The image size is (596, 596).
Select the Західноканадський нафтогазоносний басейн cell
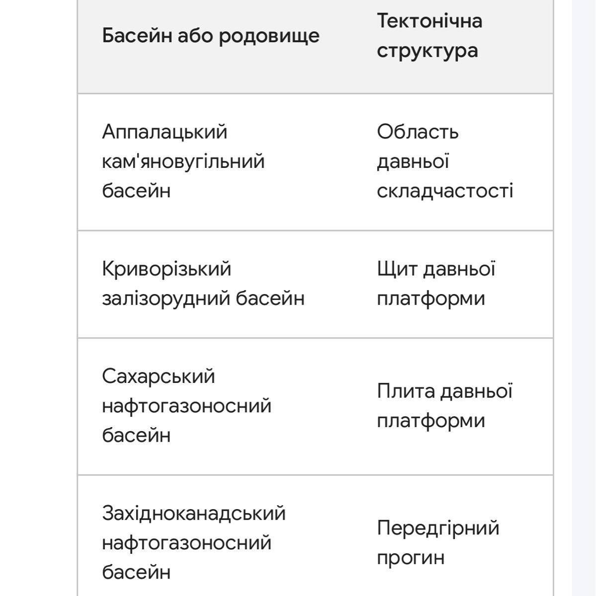(x=193, y=542)
